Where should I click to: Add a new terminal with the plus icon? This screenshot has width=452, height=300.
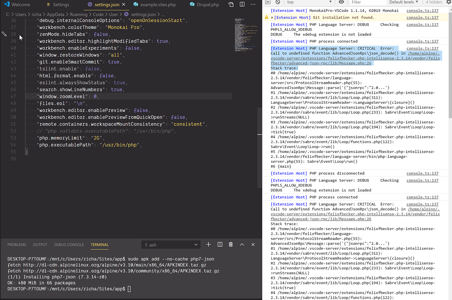(x=208, y=244)
